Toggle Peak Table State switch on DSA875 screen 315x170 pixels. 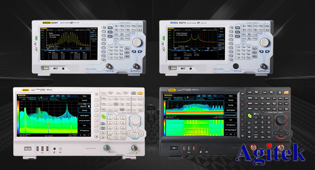click(93, 32)
